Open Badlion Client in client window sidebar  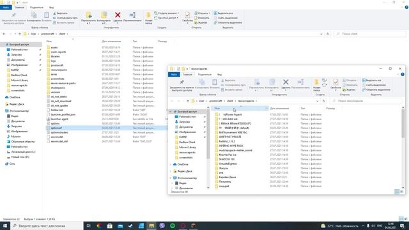click(19, 75)
